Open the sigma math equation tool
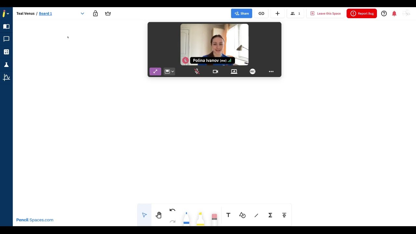 (270, 215)
